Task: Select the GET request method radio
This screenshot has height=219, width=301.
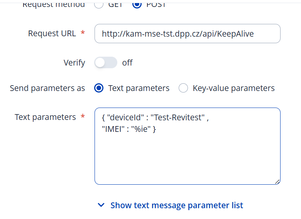Action: [x=99, y=5]
